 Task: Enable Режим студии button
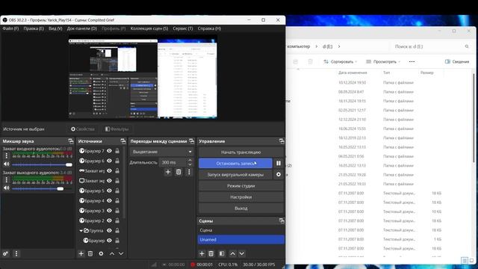(240, 186)
